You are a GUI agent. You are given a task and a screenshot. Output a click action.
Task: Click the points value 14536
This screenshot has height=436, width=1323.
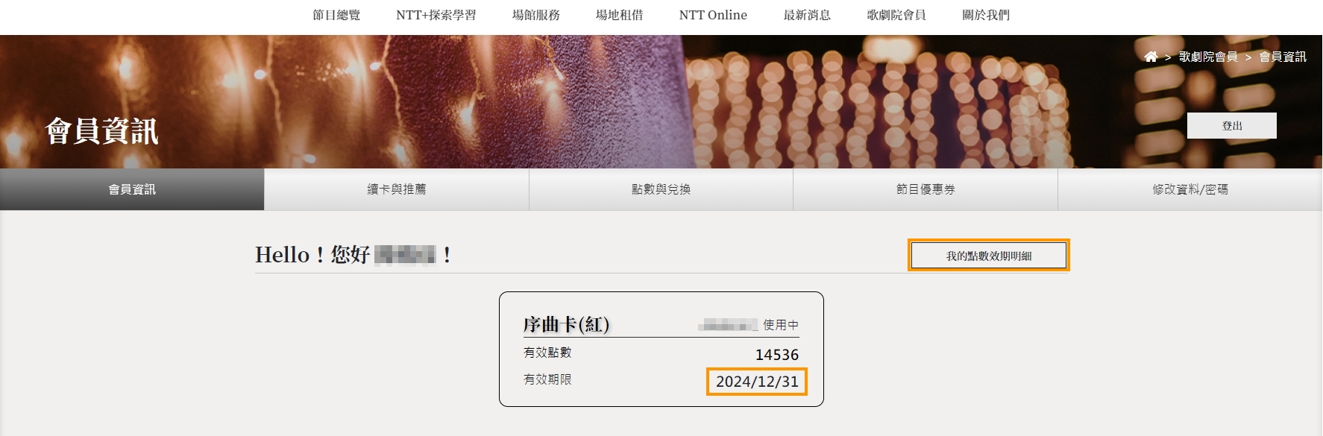point(777,355)
